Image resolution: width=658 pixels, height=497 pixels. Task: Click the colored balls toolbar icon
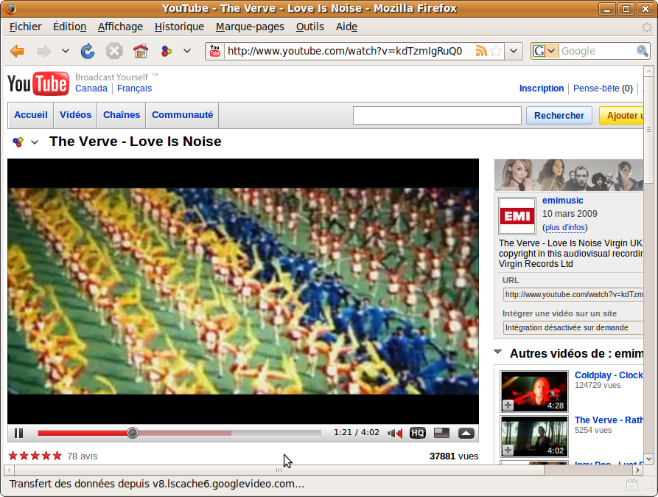tap(167, 52)
